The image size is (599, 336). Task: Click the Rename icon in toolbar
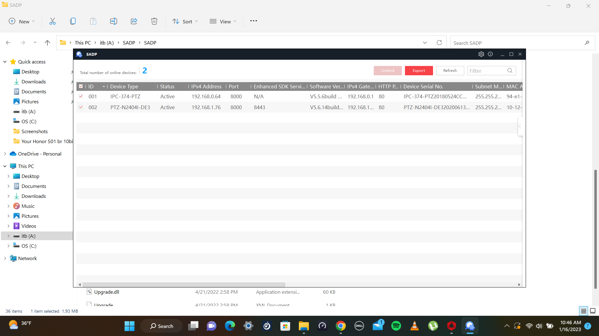pyautogui.click(x=113, y=21)
